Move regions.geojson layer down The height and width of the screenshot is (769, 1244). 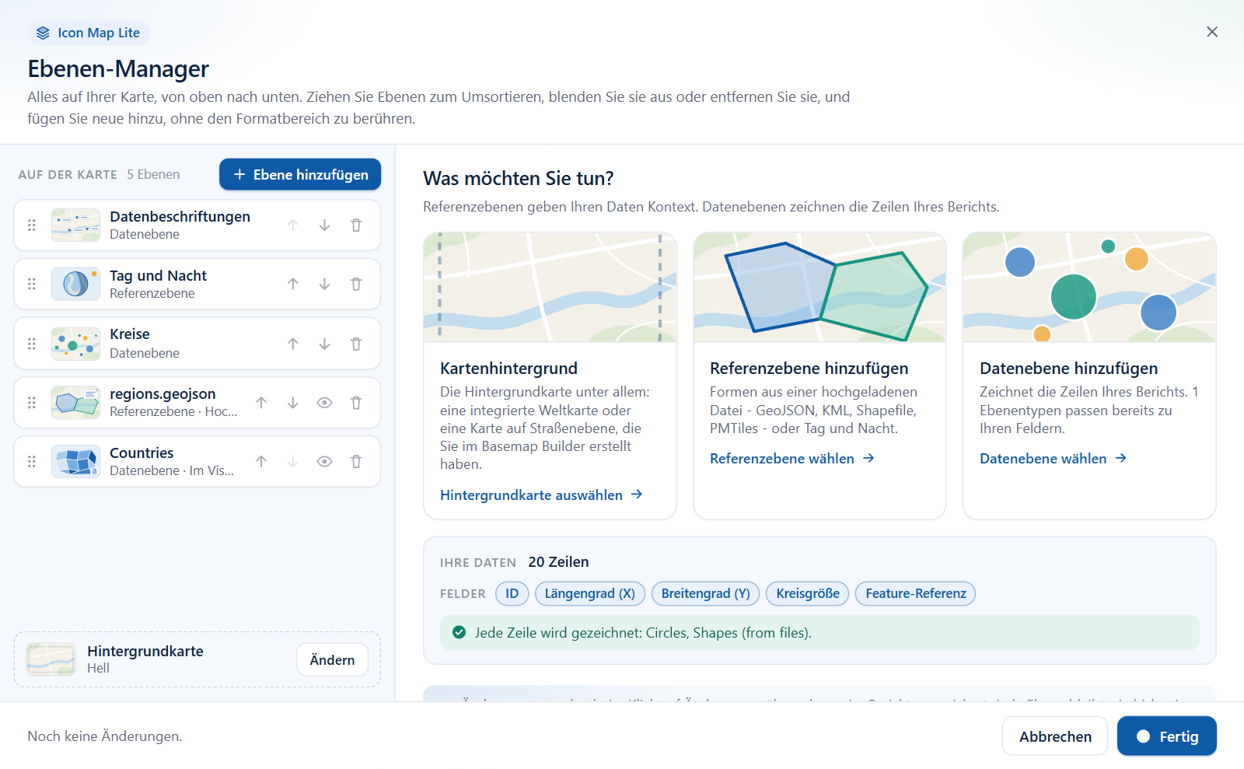point(293,403)
